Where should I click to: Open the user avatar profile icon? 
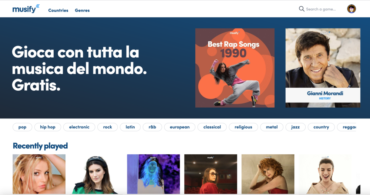click(351, 9)
